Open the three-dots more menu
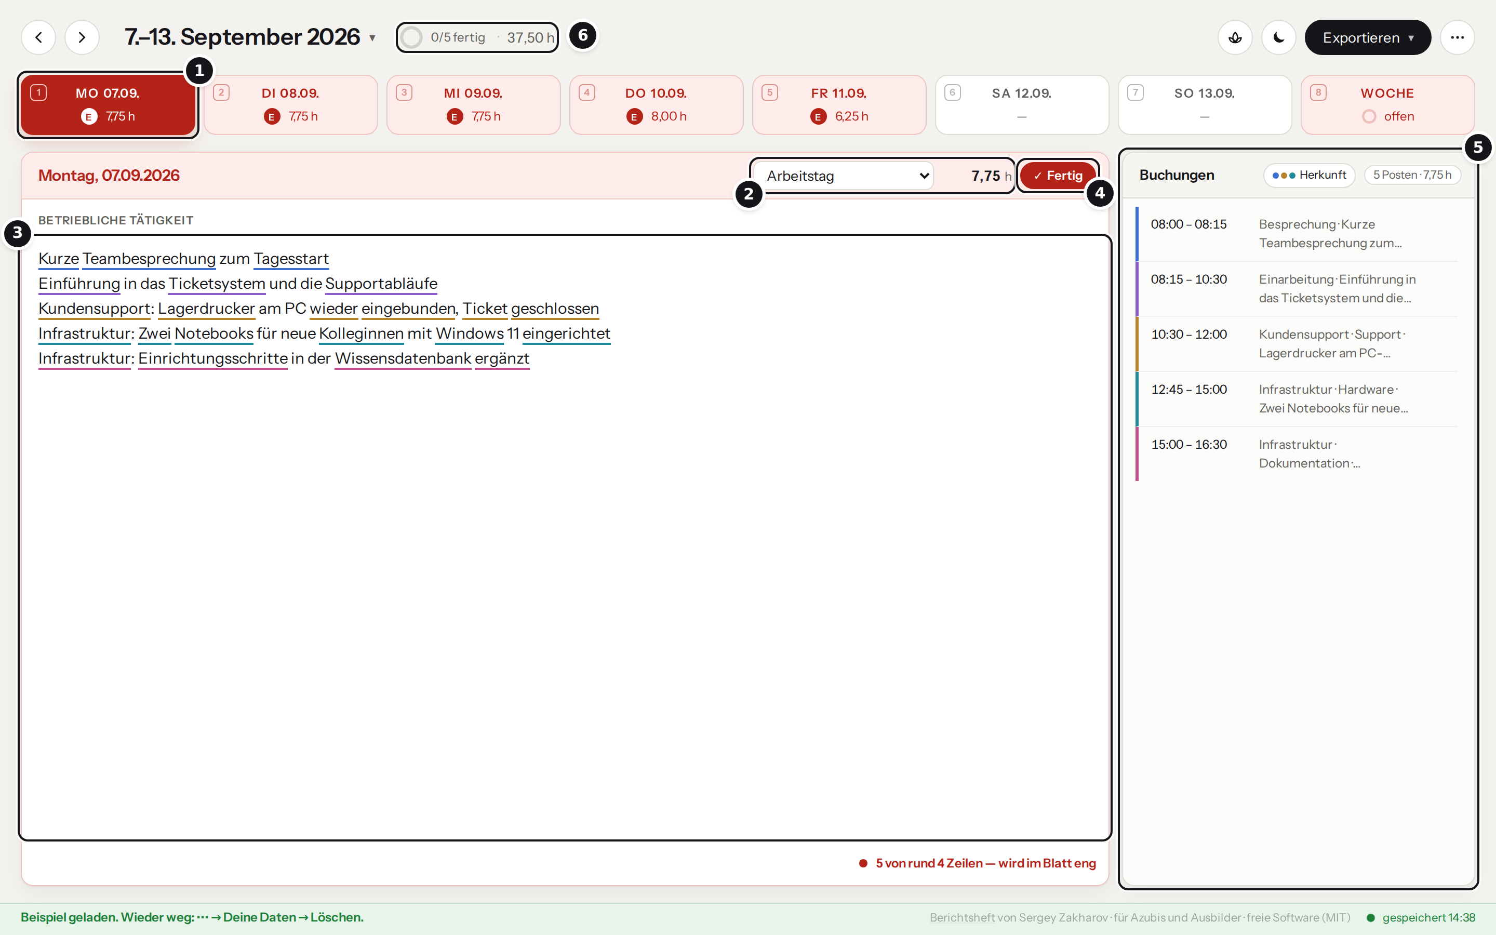Screen dimensions: 1496x935 click(1457, 38)
